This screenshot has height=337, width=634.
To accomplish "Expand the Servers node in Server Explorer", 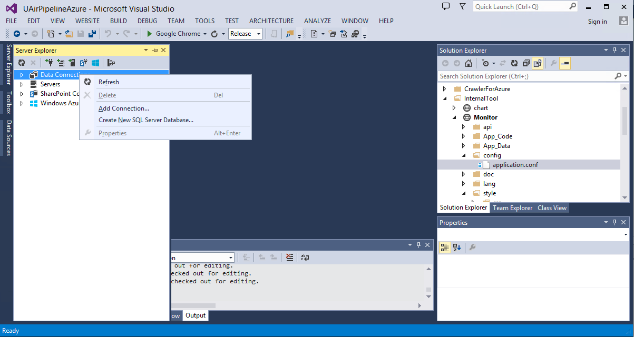I will pyautogui.click(x=22, y=84).
